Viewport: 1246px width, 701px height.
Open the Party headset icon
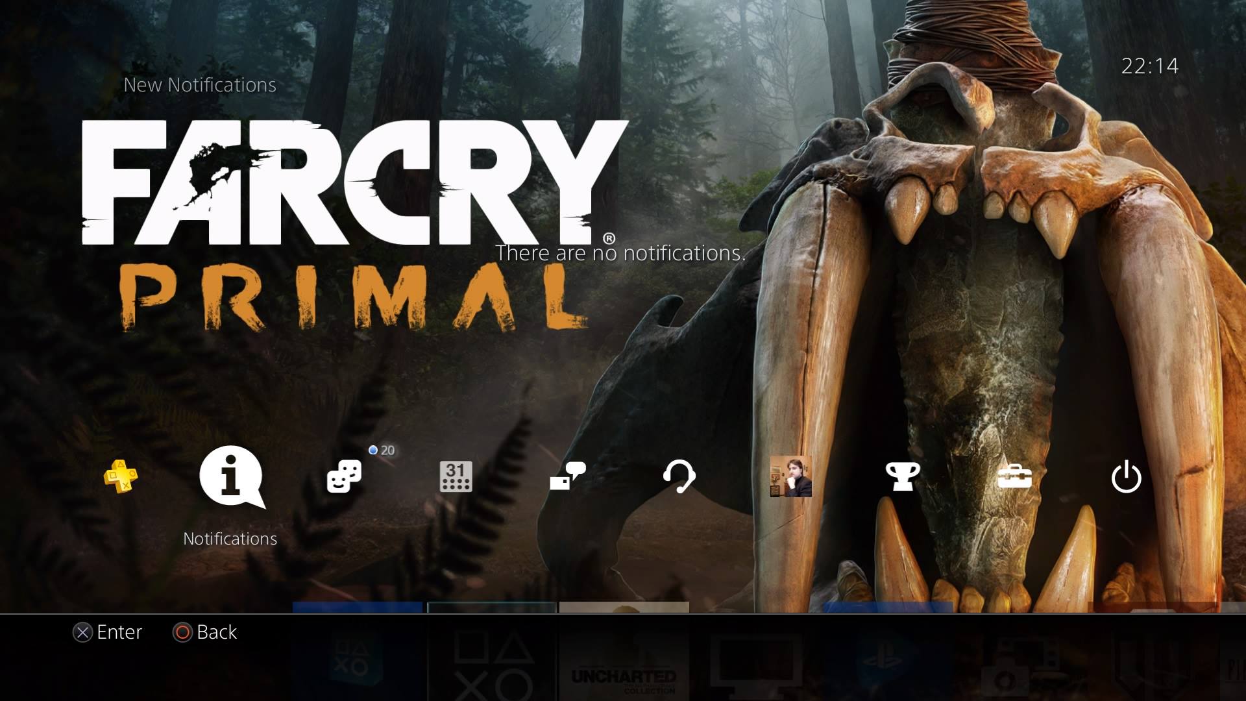click(679, 476)
